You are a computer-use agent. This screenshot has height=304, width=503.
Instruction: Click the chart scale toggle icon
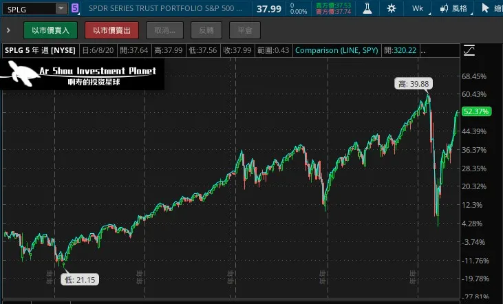[469, 51]
